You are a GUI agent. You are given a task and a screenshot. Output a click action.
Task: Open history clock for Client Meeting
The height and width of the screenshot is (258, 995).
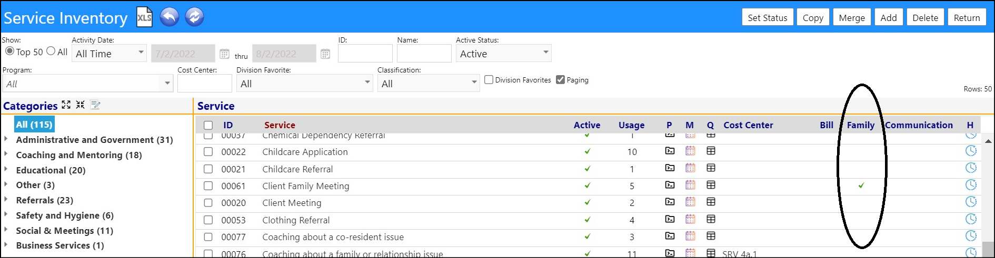(971, 202)
